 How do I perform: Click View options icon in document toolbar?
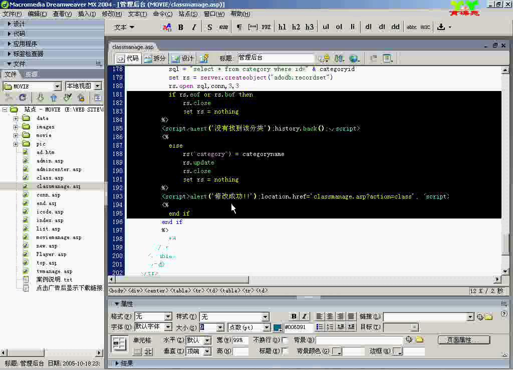[387, 58]
